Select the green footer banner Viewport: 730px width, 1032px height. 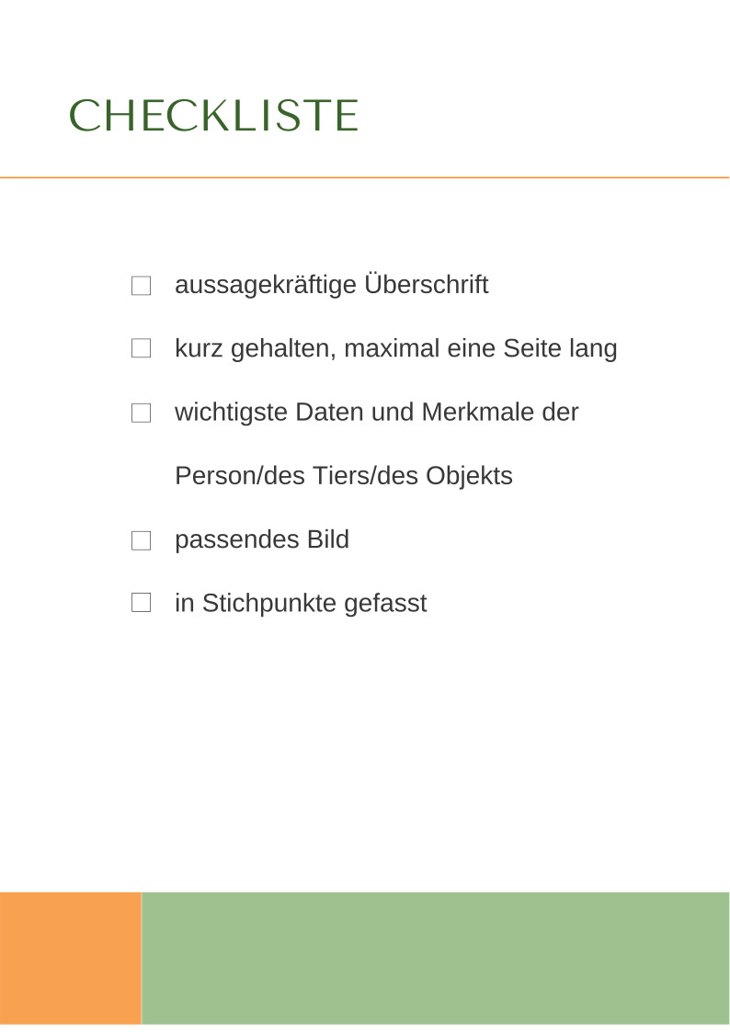(435, 958)
